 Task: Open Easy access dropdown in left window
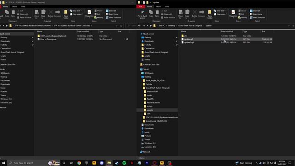77,14
